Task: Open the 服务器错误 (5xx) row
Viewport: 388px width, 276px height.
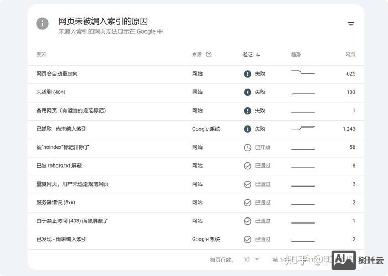Action: (x=196, y=203)
